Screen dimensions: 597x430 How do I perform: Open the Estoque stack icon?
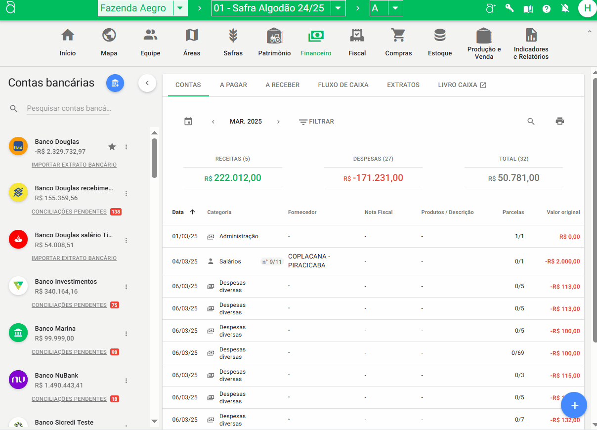point(439,36)
